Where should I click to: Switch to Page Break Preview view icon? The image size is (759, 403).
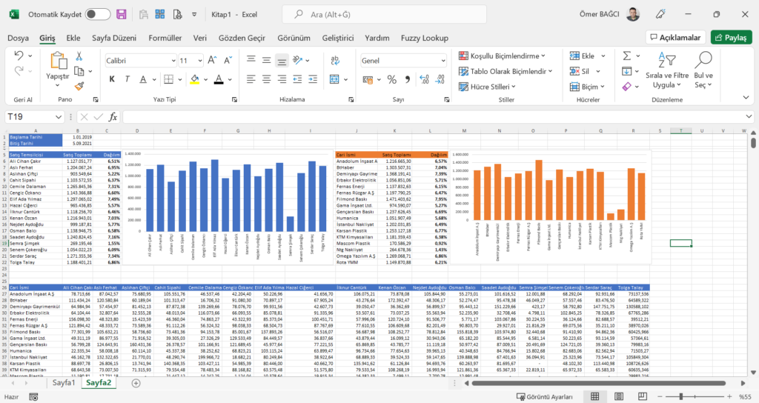coord(643,397)
